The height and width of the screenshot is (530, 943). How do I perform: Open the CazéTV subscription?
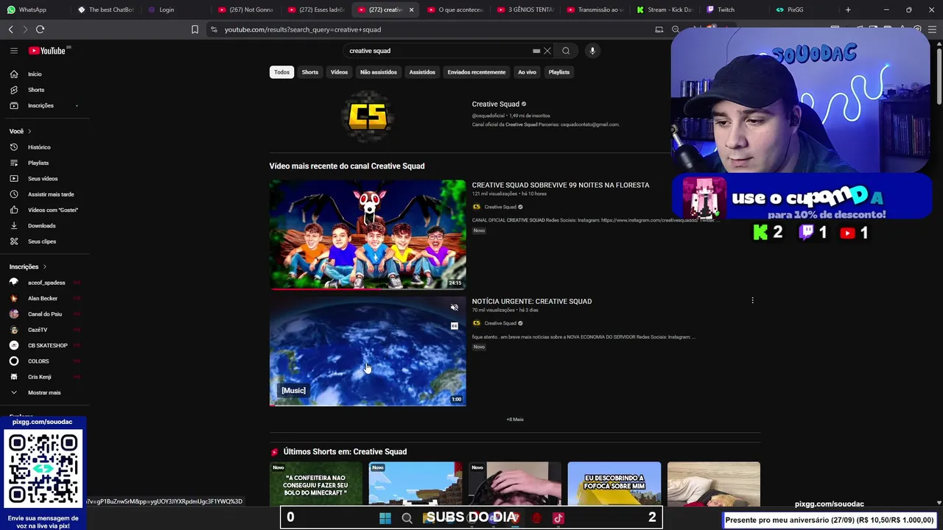pos(38,330)
